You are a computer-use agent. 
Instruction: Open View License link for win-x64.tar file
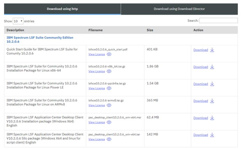97,140
